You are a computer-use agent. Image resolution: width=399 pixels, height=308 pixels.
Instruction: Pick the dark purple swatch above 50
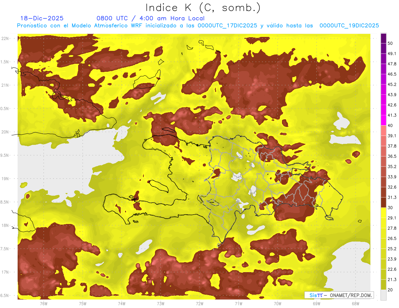click(383, 39)
